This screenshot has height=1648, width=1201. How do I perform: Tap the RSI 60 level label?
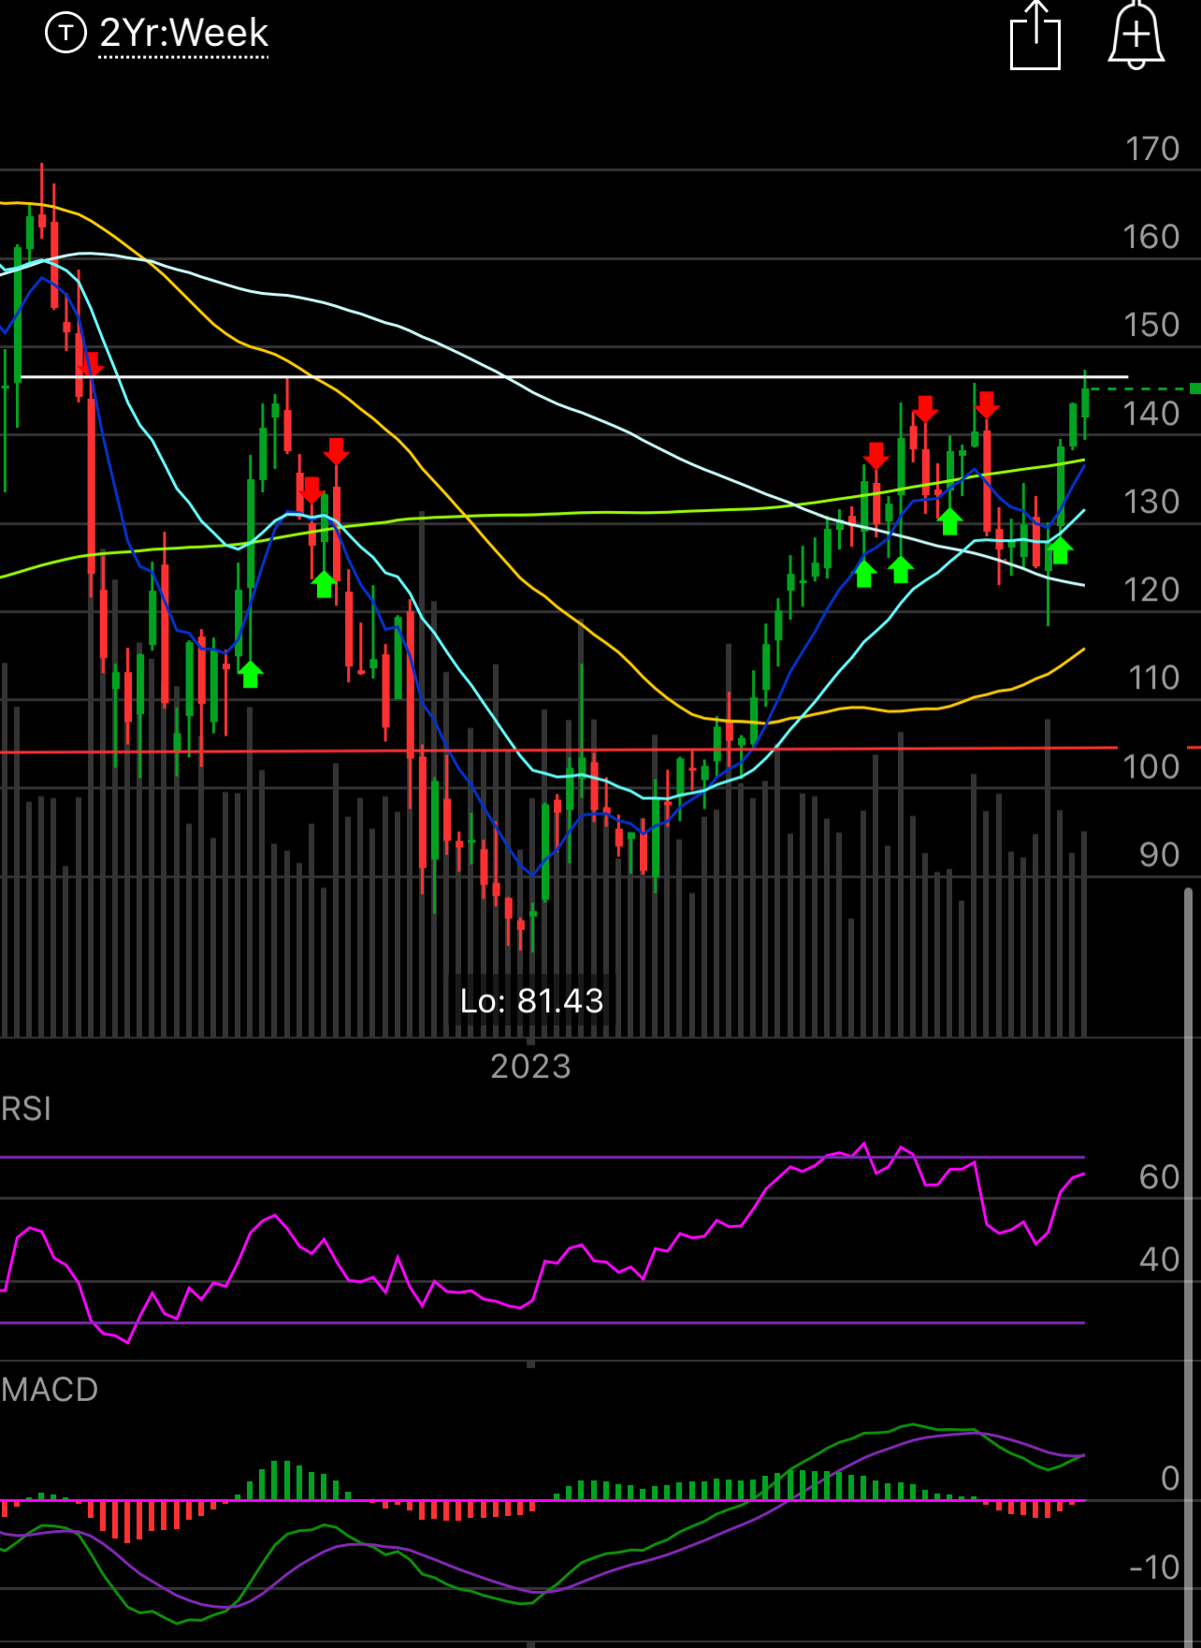tap(1159, 1177)
